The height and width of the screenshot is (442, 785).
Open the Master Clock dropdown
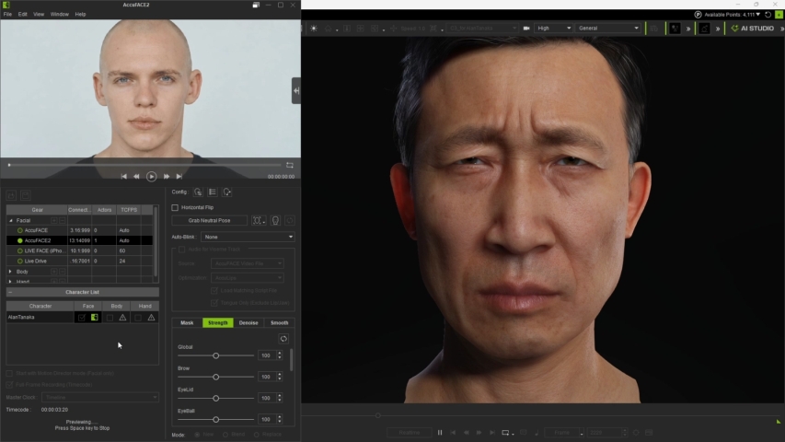(100, 398)
